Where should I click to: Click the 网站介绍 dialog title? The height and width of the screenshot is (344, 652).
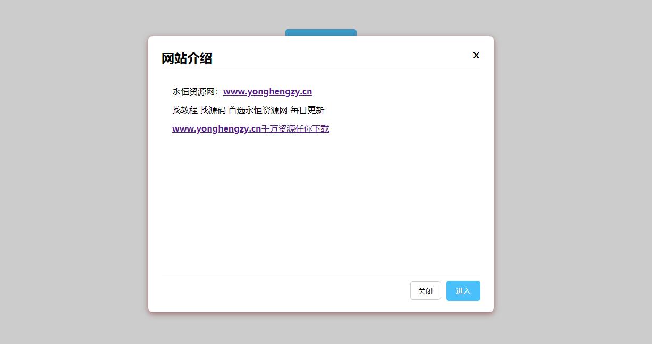click(187, 58)
